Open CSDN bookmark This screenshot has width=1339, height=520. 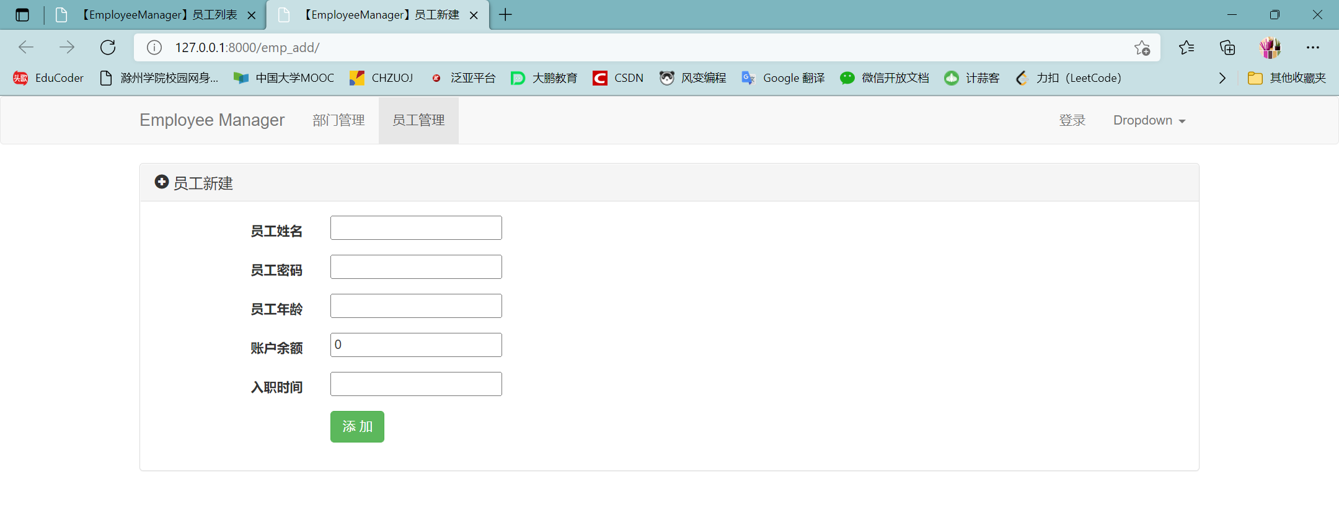[x=618, y=78]
